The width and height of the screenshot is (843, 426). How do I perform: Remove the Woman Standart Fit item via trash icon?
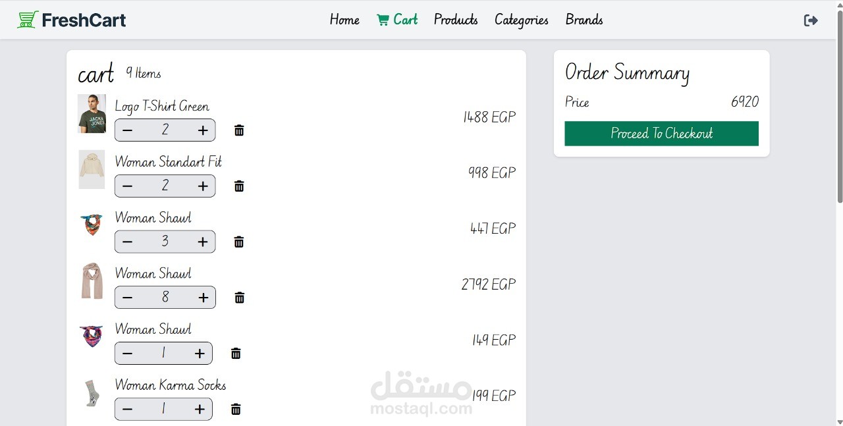click(x=239, y=186)
